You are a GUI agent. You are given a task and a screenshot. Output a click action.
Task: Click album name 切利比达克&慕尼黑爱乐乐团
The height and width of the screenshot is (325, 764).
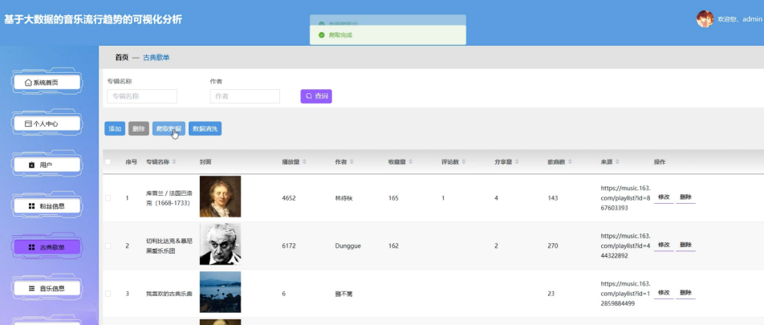[x=169, y=246]
